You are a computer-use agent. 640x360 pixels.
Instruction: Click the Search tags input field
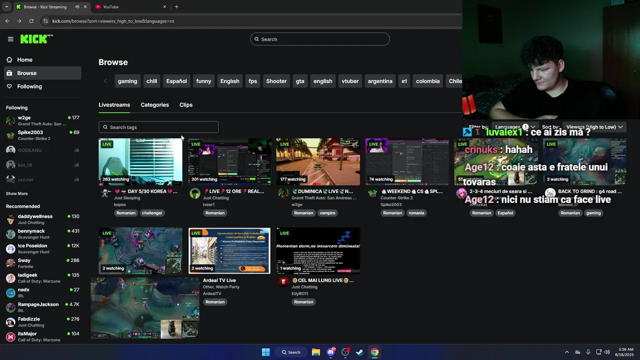[158, 127]
